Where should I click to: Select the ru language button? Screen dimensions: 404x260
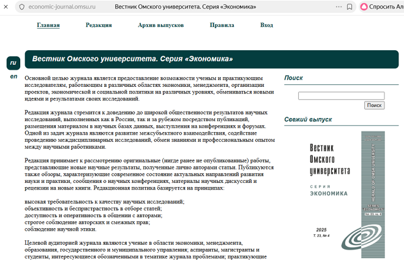[x=13, y=63]
